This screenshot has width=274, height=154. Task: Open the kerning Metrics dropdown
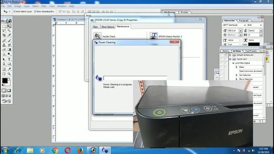coord(241,35)
